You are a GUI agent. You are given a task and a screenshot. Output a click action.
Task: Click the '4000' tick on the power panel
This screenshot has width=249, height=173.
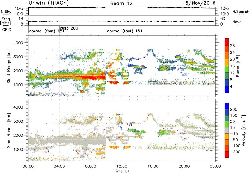[18, 43]
